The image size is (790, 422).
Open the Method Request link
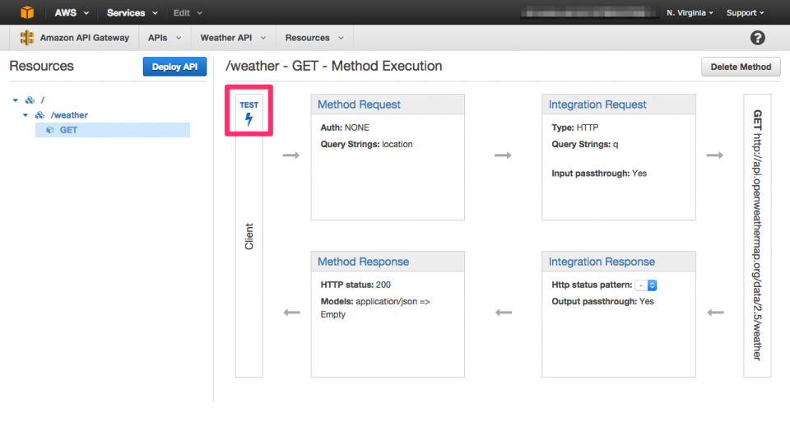(359, 104)
